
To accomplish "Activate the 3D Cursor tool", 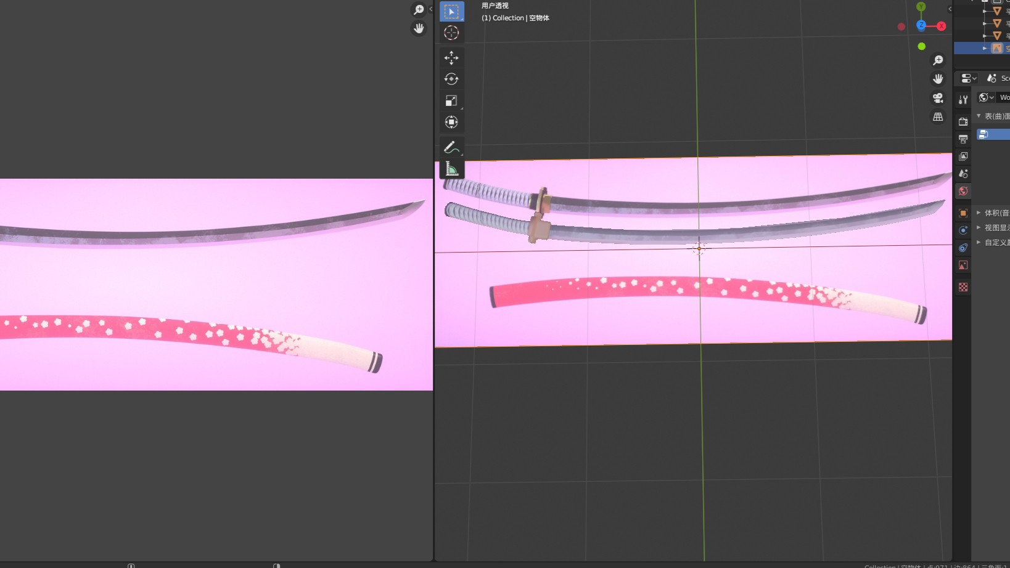I will pos(451,33).
